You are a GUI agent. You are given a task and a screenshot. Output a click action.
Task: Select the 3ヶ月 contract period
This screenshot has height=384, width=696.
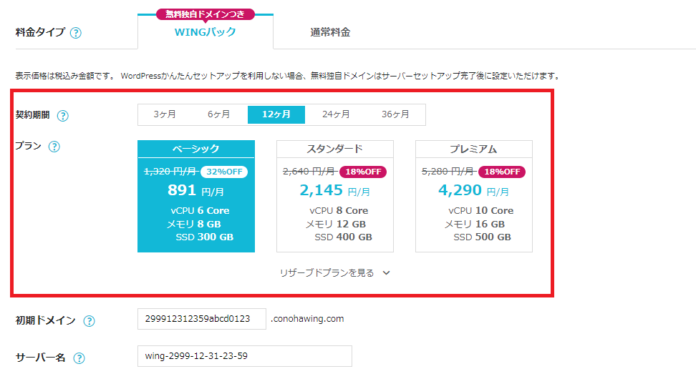[165, 114]
